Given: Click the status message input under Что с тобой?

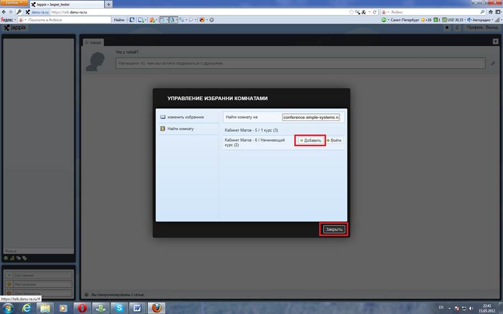Looking at the screenshot, I should (x=300, y=63).
